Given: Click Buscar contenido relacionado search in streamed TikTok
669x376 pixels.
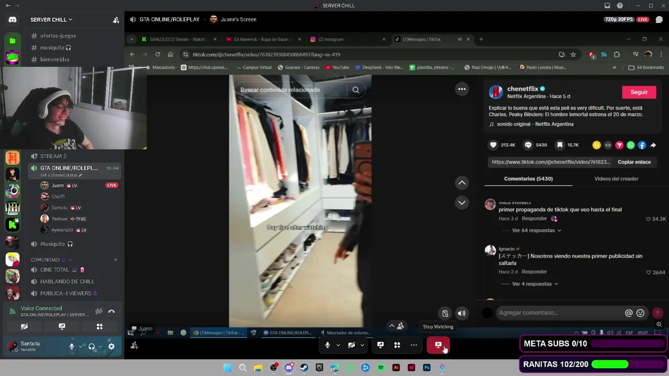Looking at the screenshot, I should 299,90.
